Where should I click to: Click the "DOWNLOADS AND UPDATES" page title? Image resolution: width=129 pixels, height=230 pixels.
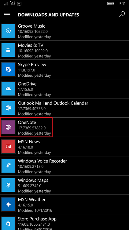coord(49,15)
